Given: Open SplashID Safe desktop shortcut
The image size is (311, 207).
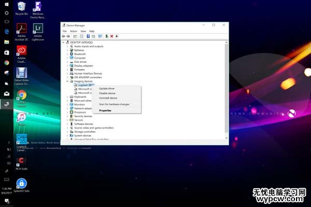Looking at the screenshot, I should pos(22,185).
